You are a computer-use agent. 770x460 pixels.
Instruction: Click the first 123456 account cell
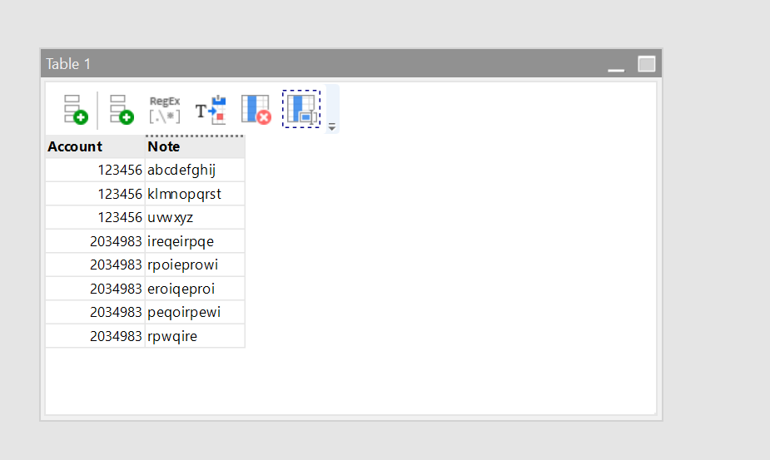pos(95,170)
